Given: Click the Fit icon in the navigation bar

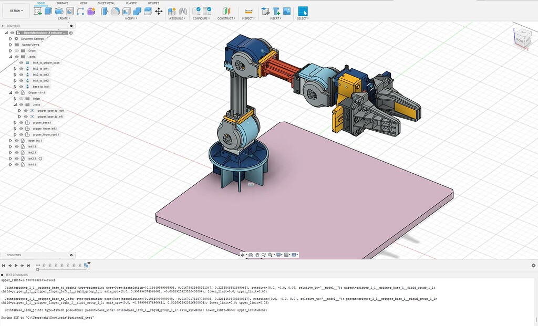Looking at the screenshot, I should pos(271,255).
